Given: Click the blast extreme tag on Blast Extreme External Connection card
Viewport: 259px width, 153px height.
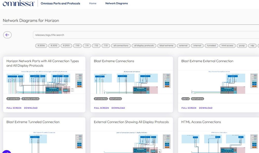Looking at the screenshot, I should [197, 99].
